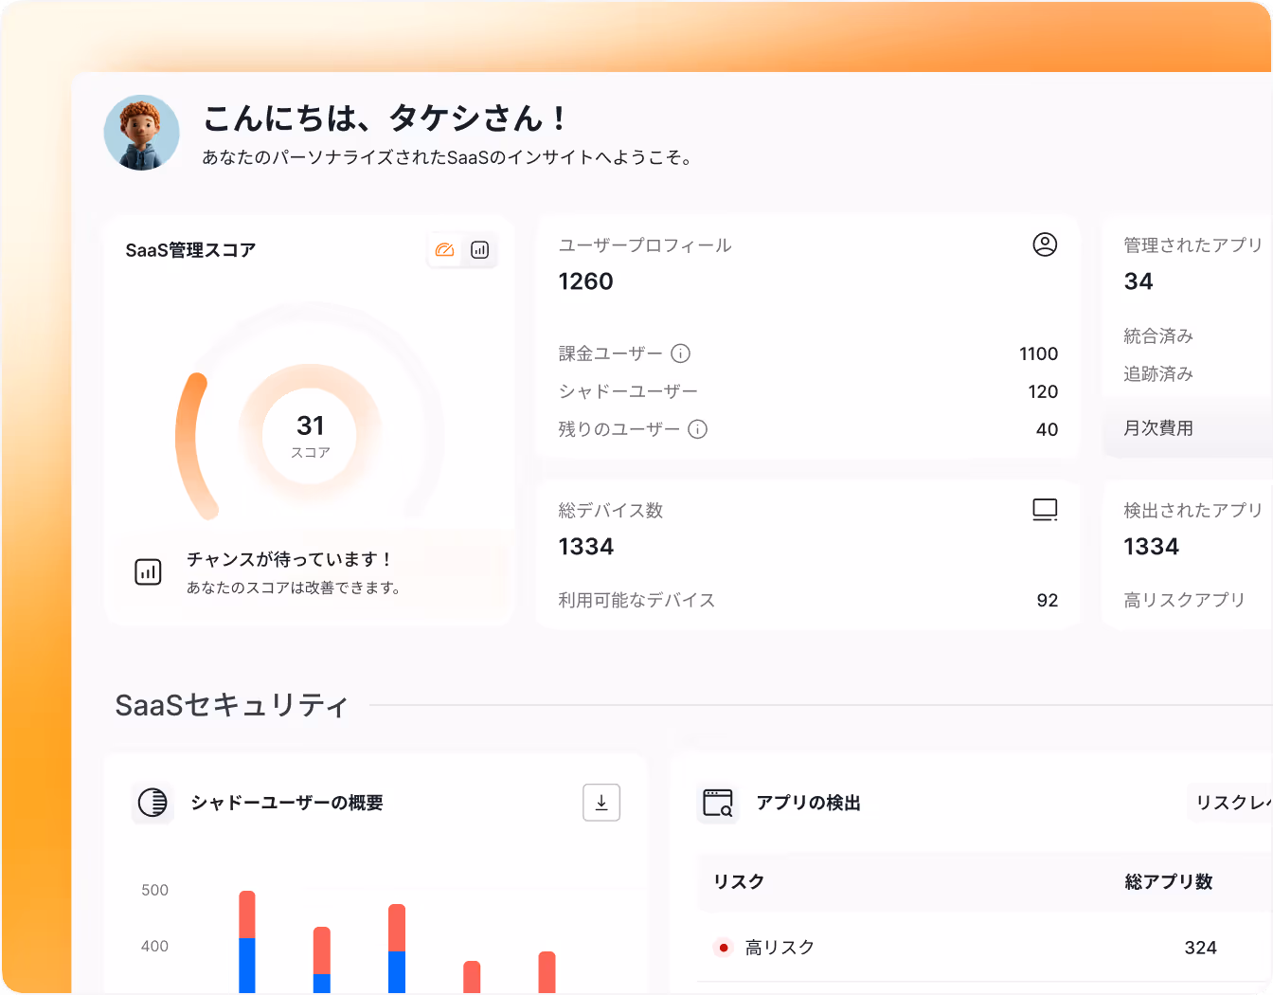Click the シャドーユーザー row label

click(x=628, y=391)
